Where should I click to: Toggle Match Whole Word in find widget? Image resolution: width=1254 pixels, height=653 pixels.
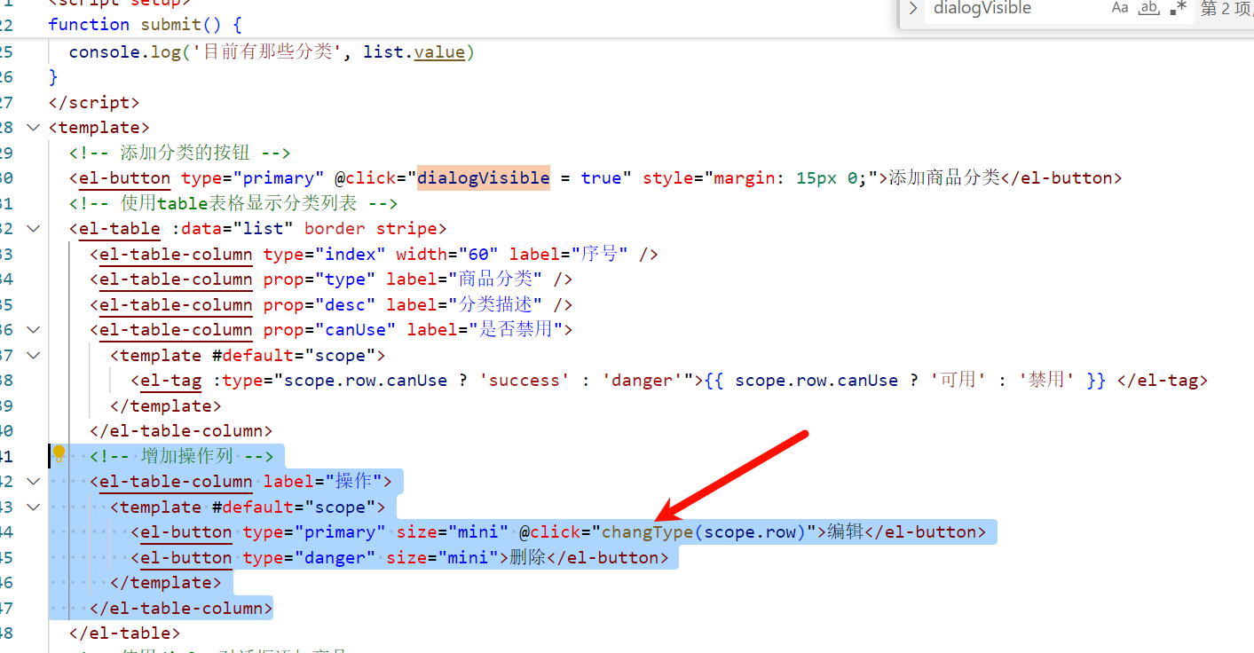(1148, 8)
